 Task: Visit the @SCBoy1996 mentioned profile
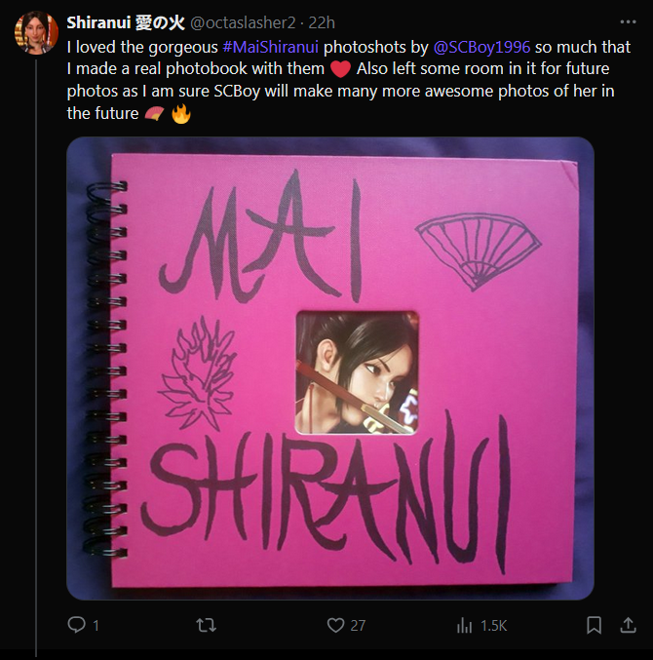click(481, 47)
